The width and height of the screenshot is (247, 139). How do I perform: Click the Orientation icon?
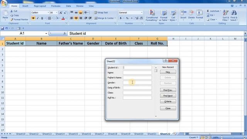(x=86, y=12)
